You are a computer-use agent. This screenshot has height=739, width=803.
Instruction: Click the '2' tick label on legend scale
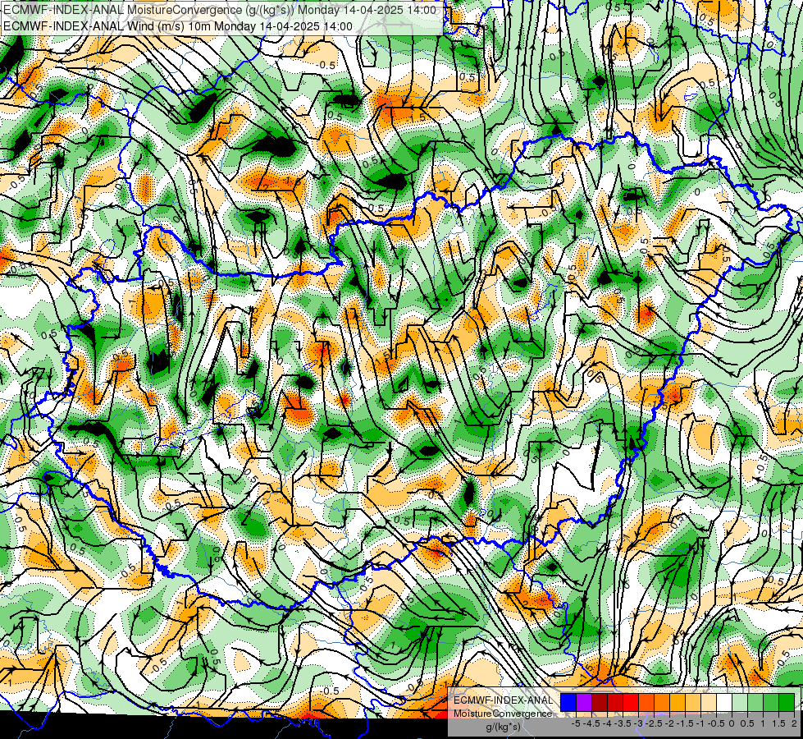pos(794,723)
